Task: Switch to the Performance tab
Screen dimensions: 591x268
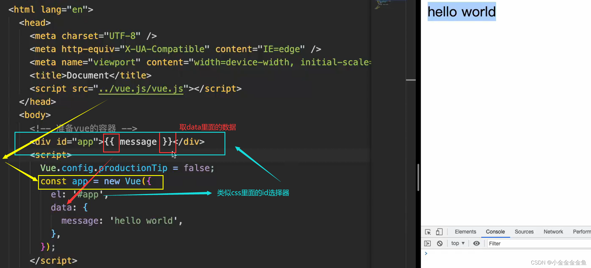Action: coord(582,232)
